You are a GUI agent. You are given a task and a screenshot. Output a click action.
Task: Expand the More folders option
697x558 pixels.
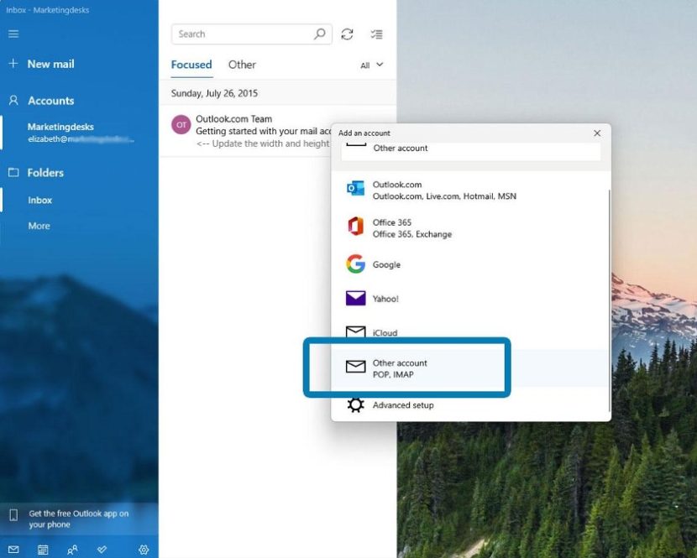tap(39, 225)
